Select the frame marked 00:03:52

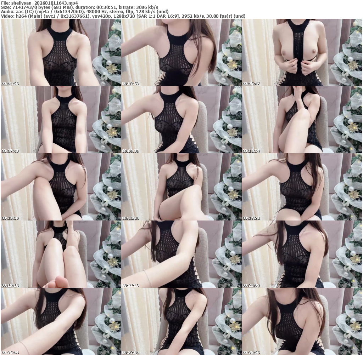point(181,52)
